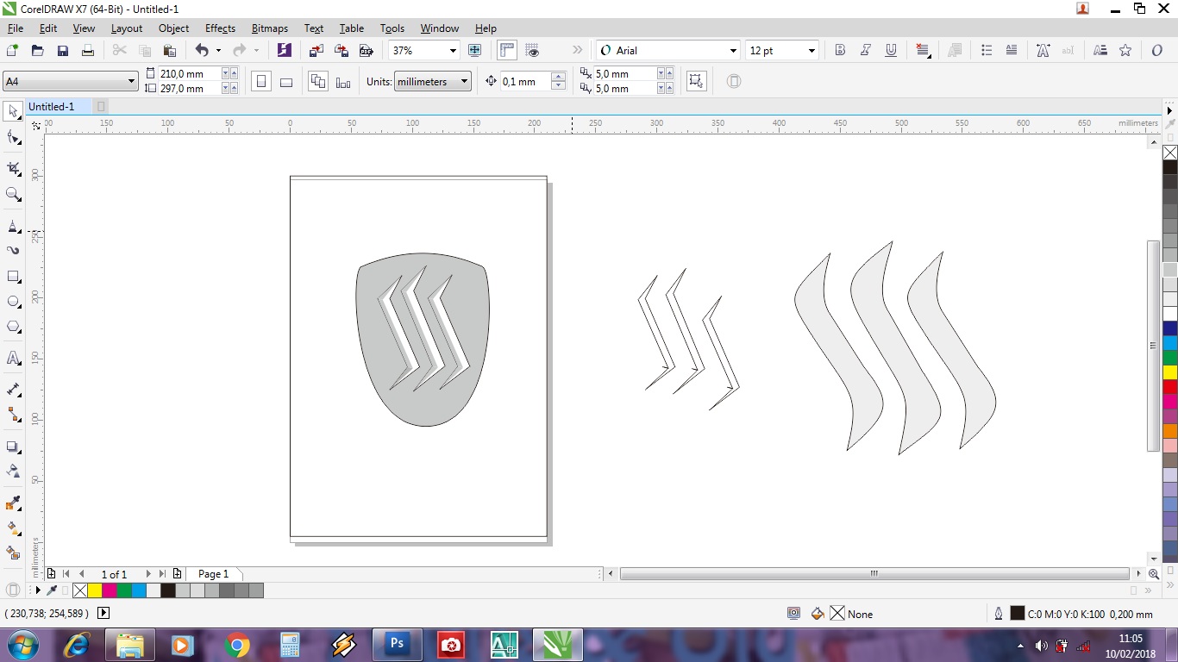Viewport: 1178px width, 662px height.
Task: Set page to Portrait orientation
Action: pos(261,82)
